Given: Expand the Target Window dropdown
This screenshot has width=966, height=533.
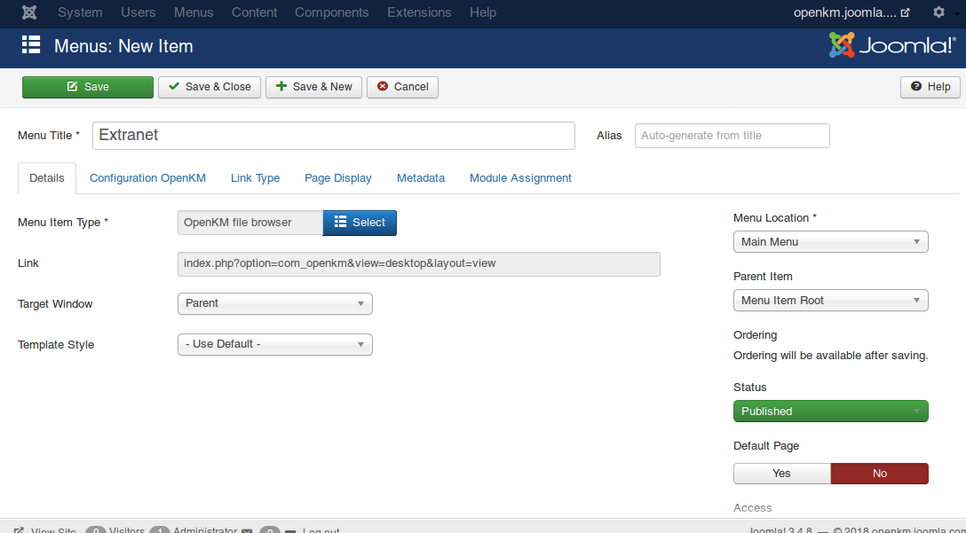Looking at the screenshot, I should (x=274, y=303).
